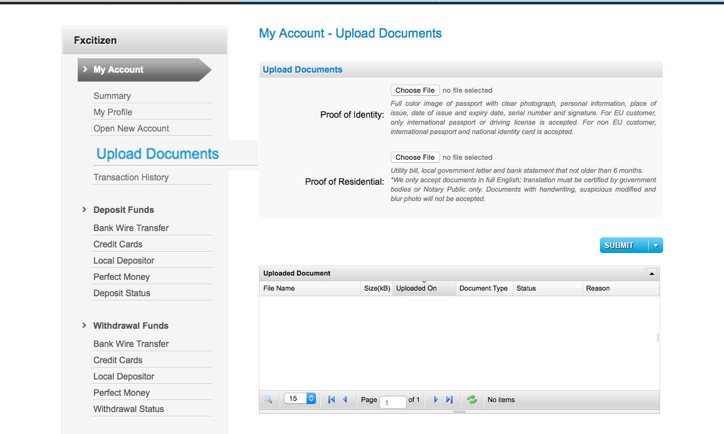724x434 pixels.
Task: Refresh the uploaded document grid
Action: click(472, 400)
